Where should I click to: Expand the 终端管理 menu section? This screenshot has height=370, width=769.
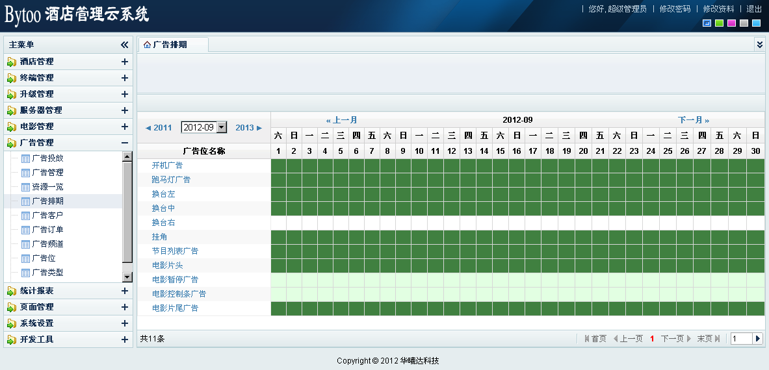tap(124, 78)
